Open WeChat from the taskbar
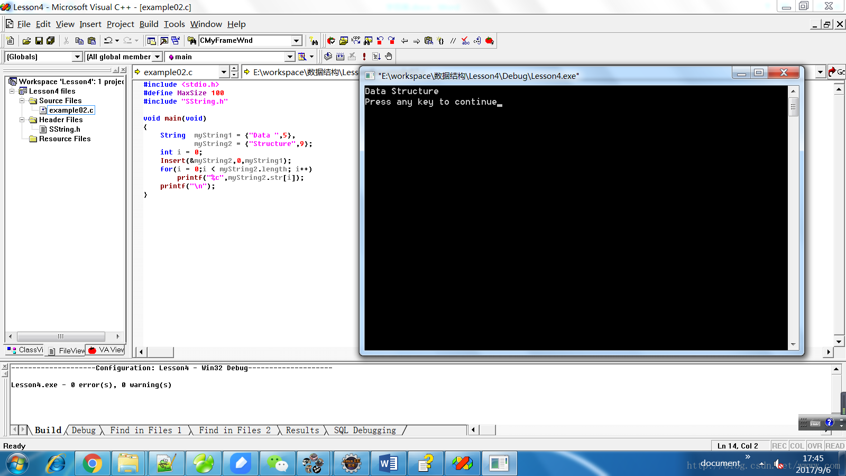Viewport: 846px width, 476px height. pyautogui.click(x=278, y=464)
